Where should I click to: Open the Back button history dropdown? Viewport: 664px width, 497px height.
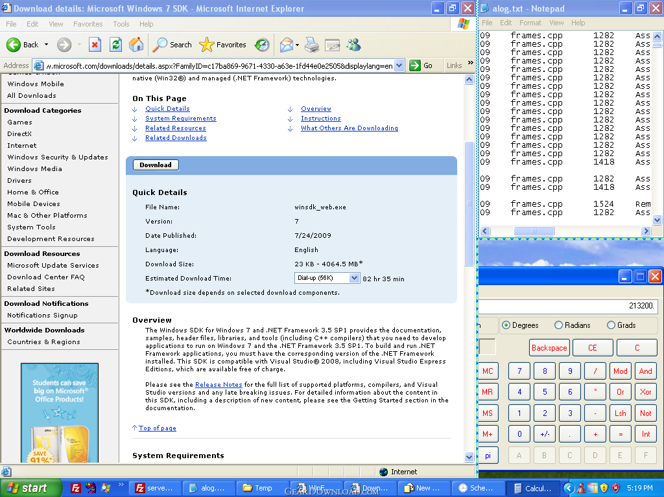pos(46,45)
